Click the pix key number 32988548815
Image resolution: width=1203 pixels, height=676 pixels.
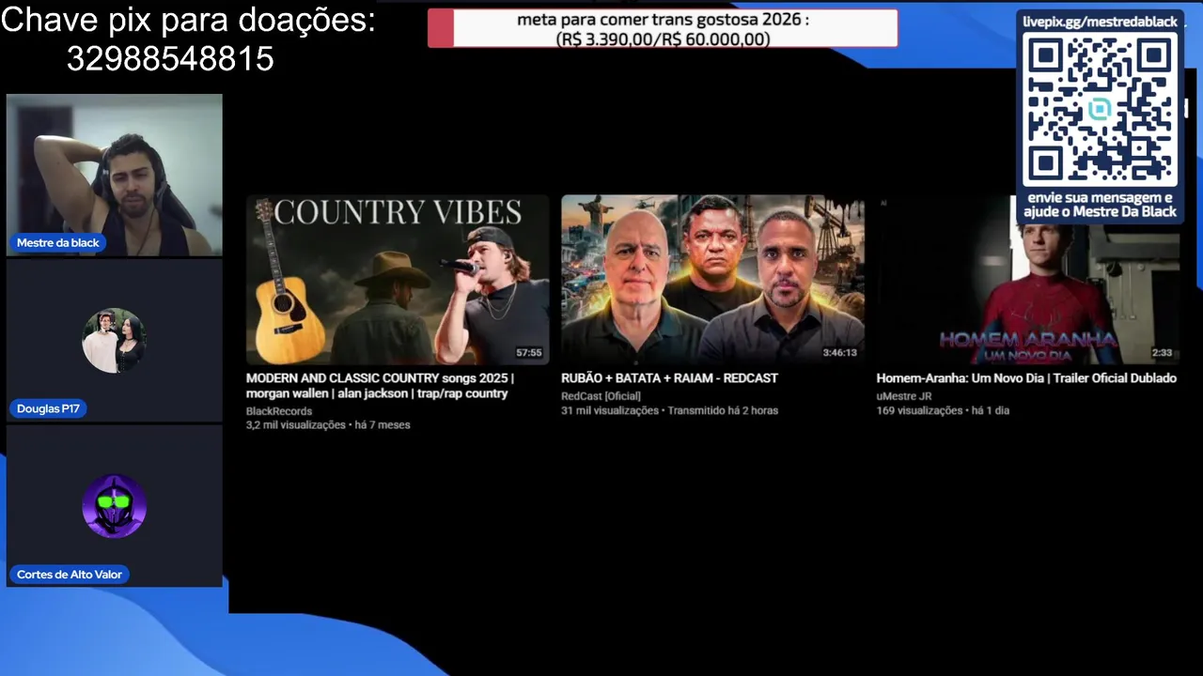170,59
